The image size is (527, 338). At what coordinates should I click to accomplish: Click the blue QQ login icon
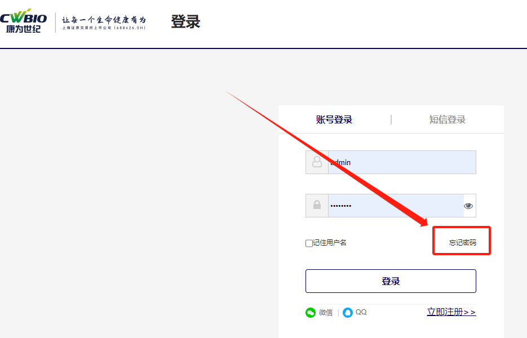pos(348,313)
